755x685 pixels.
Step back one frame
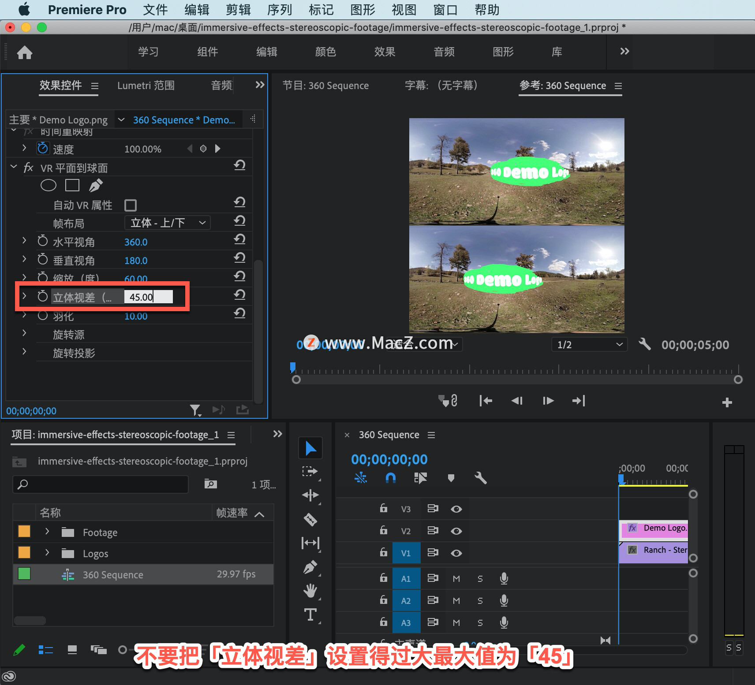517,401
